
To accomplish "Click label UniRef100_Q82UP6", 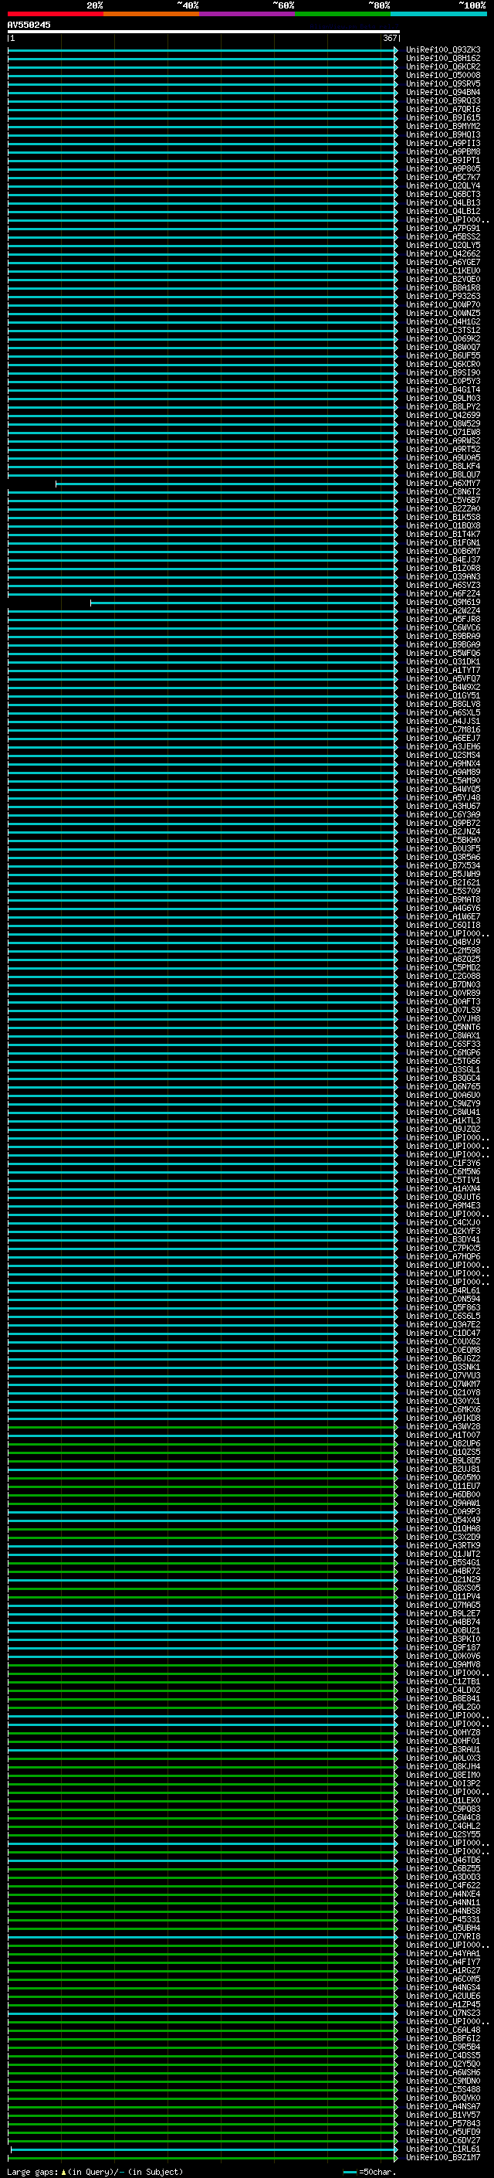I will tap(442, 1444).
